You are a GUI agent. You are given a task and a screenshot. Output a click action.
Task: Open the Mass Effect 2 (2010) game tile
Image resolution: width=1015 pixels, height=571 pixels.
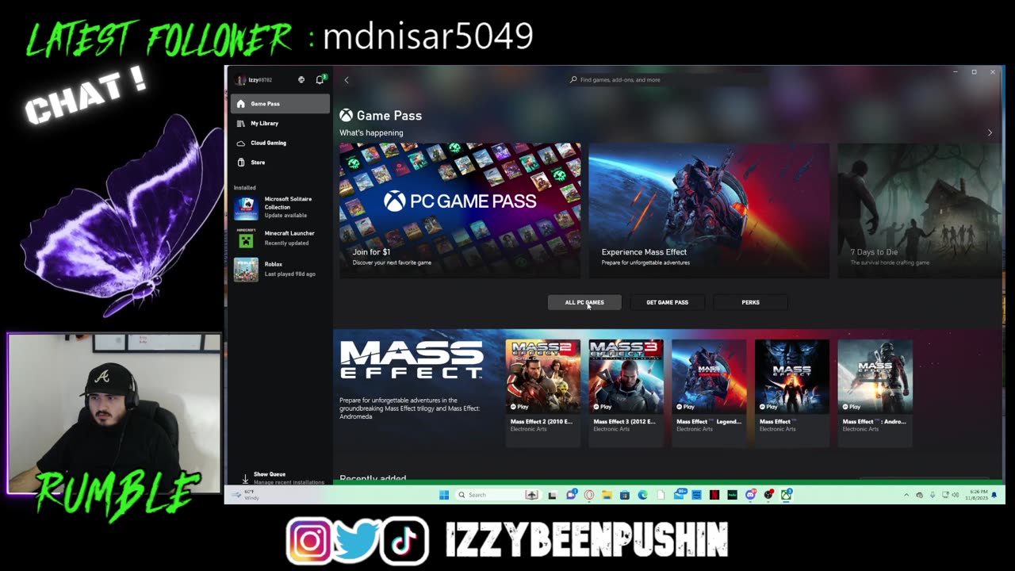(x=543, y=393)
